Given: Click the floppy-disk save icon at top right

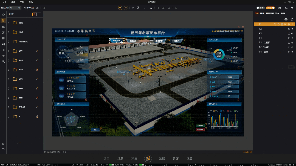Looking at the screenshot, I should pyautogui.click(x=280, y=8).
